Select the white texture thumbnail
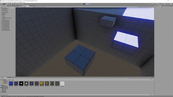Image resolution: width=173 pixels, height=97 pixels. coord(62,84)
